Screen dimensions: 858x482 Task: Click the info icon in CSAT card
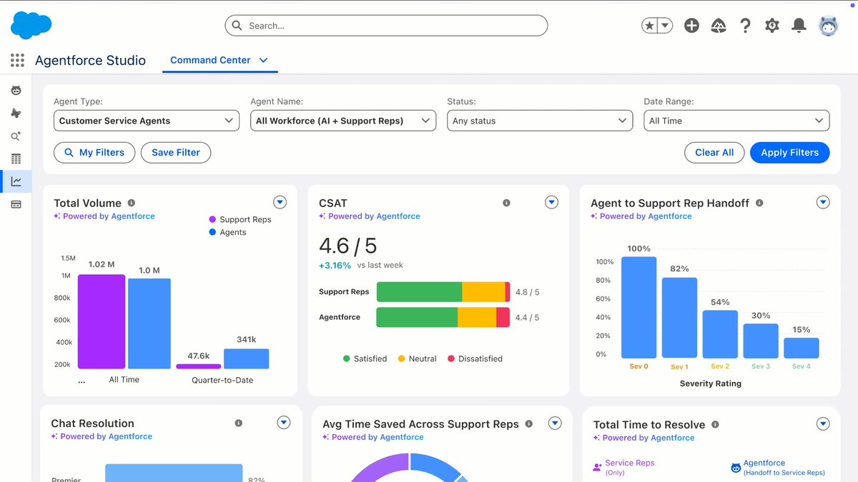[x=506, y=203]
